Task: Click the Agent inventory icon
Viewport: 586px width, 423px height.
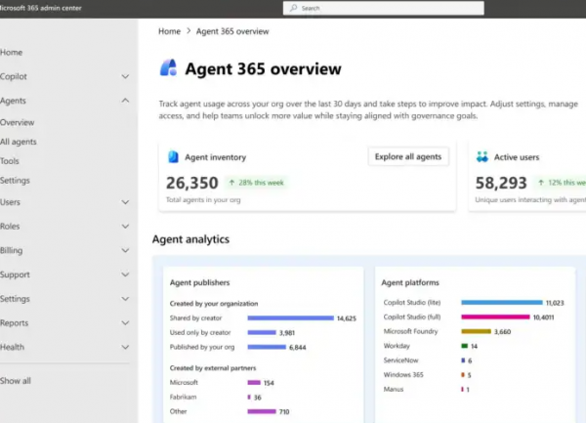Action: (173, 157)
